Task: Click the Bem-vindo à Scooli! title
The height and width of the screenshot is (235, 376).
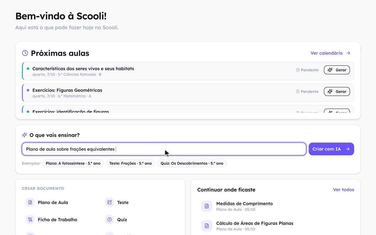Action: coord(61,16)
